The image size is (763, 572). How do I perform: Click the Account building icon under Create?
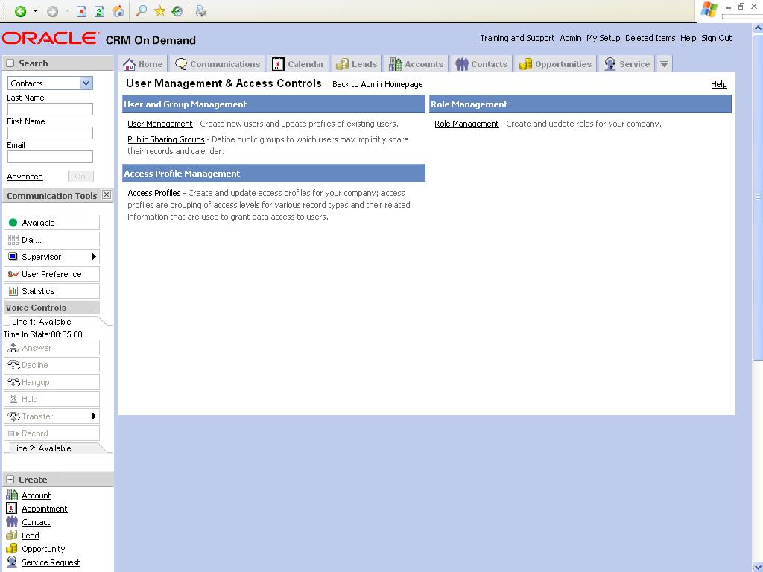coord(12,495)
